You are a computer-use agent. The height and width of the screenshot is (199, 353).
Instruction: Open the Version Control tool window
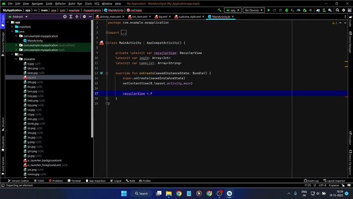pos(18,181)
